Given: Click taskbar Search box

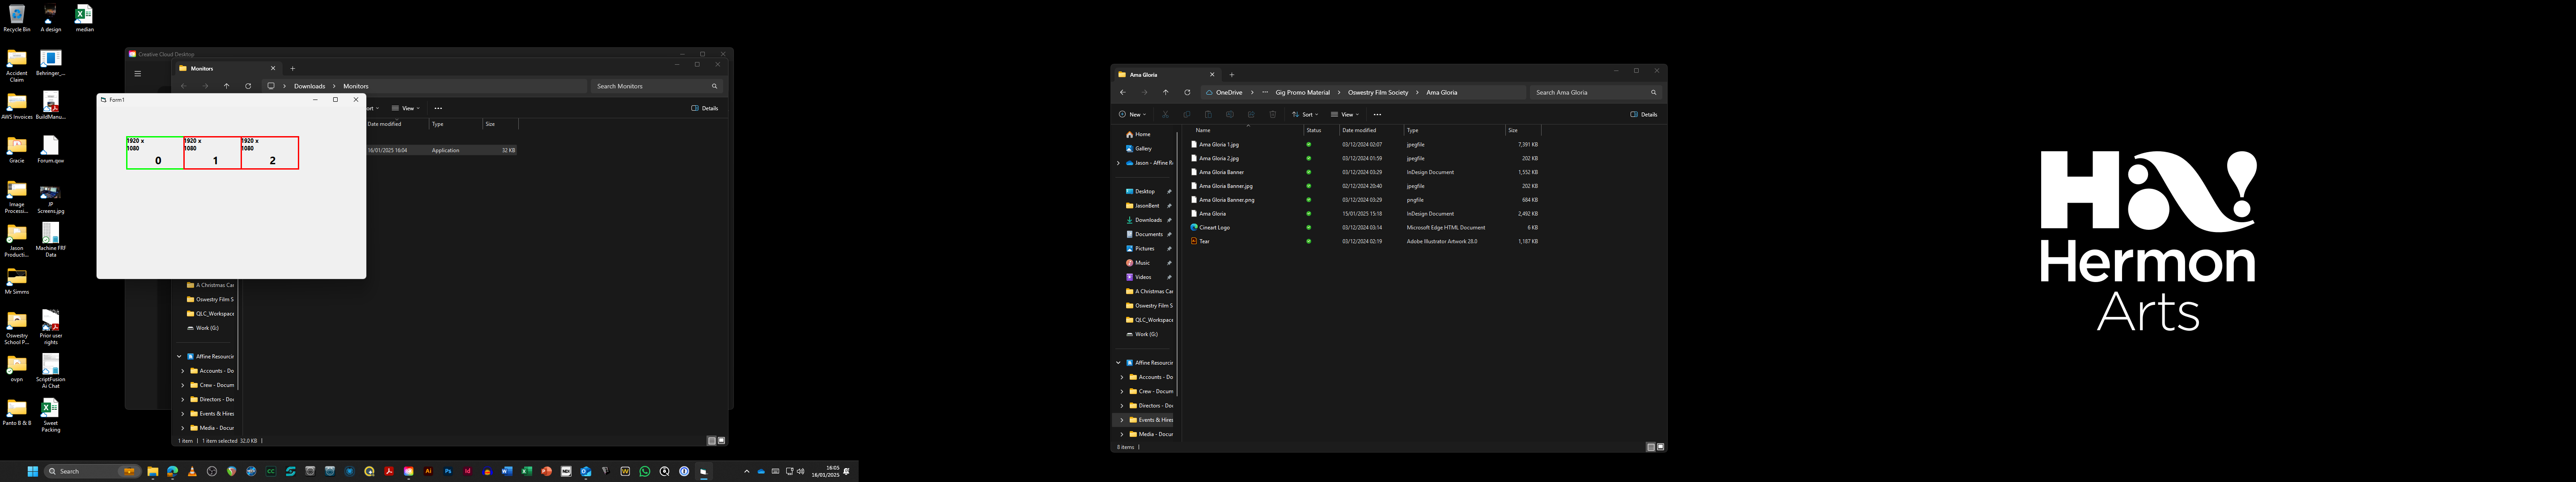Looking at the screenshot, I should point(92,471).
